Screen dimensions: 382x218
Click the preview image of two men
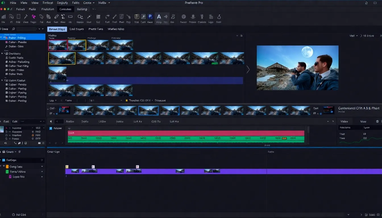(298, 68)
